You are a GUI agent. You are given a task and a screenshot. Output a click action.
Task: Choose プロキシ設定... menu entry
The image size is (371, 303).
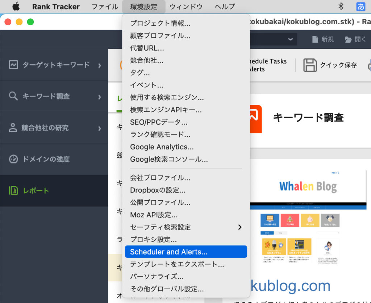186,239
